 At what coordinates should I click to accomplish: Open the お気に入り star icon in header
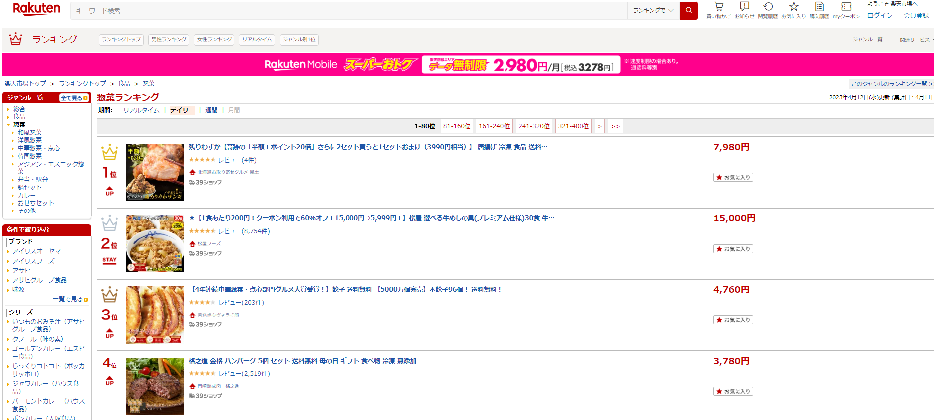(794, 7)
